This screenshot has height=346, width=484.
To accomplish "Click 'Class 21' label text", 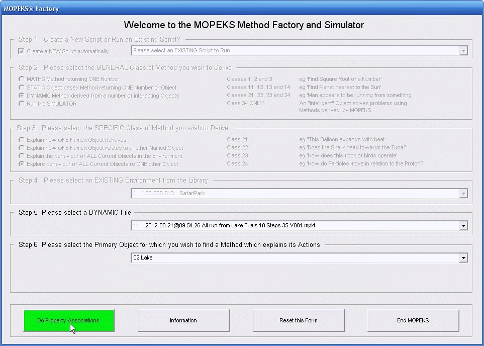I will pos(237,139).
